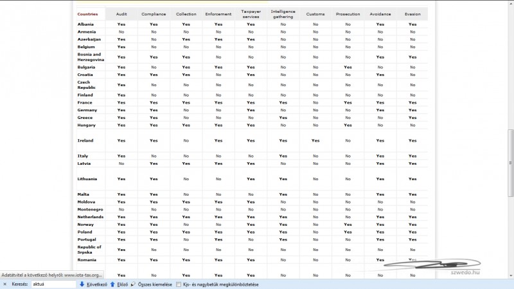Click the Intelligence gathering column header

tap(283, 14)
